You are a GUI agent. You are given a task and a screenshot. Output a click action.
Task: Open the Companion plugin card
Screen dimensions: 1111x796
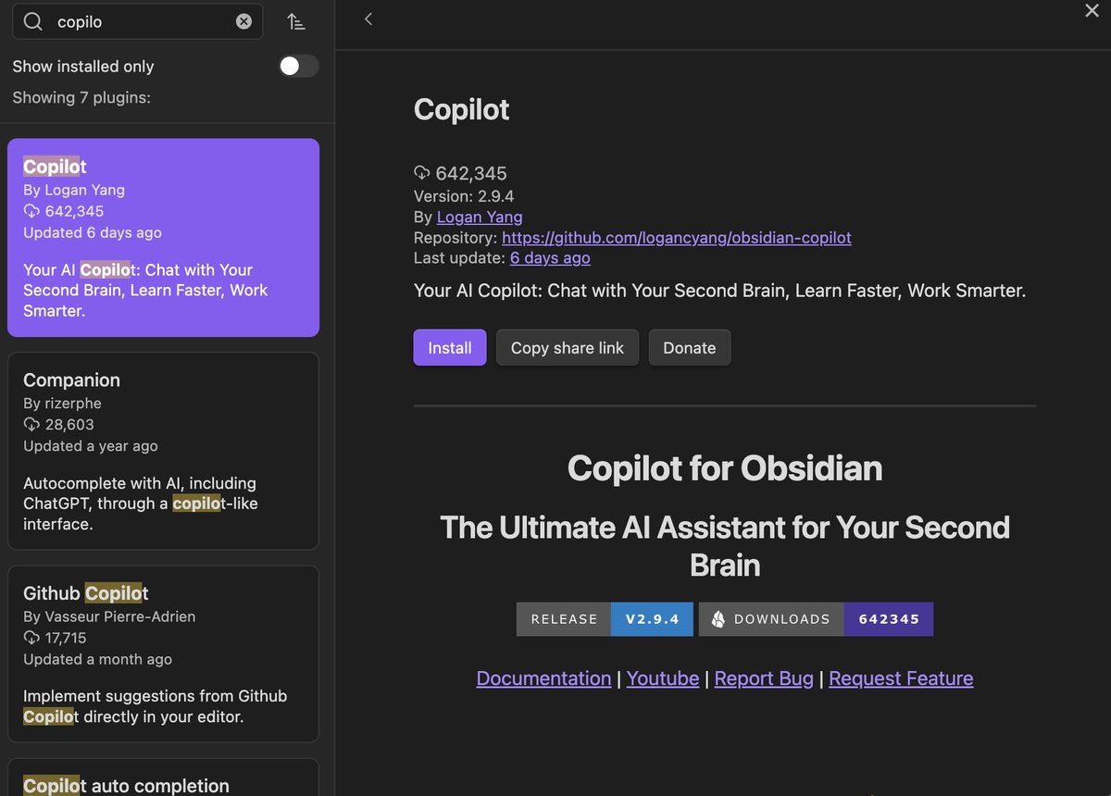point(164,451)
